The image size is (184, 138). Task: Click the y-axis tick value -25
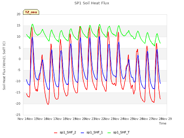click(x=18, y=115)
